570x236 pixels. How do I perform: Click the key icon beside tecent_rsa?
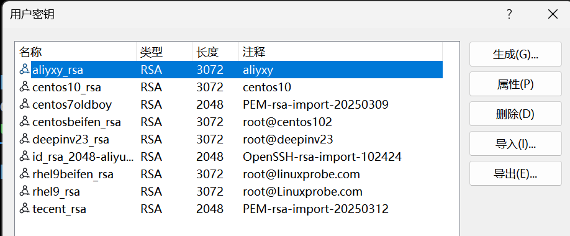tap(24, 209)
